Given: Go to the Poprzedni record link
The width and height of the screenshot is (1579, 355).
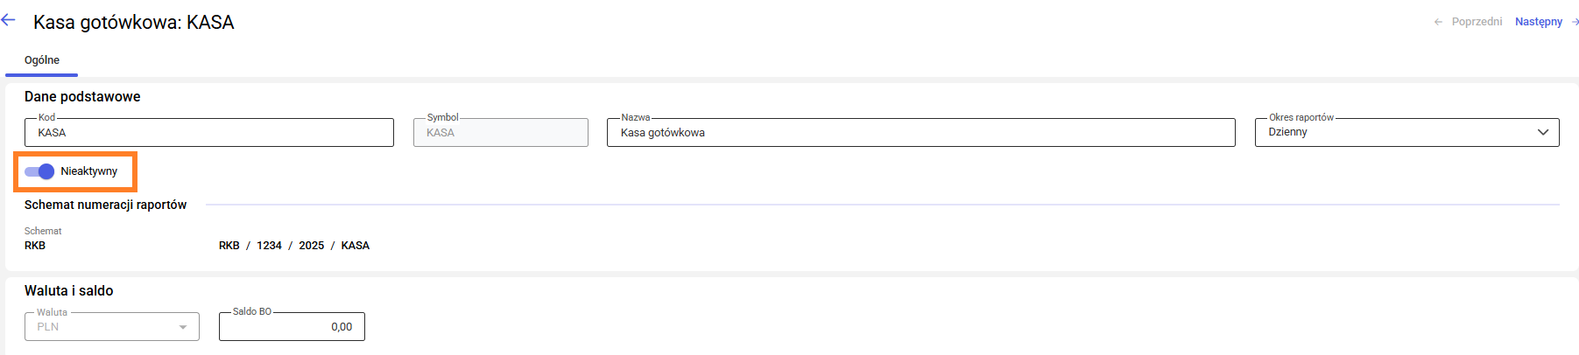Looking at the screenshot, I should 1477,22.
